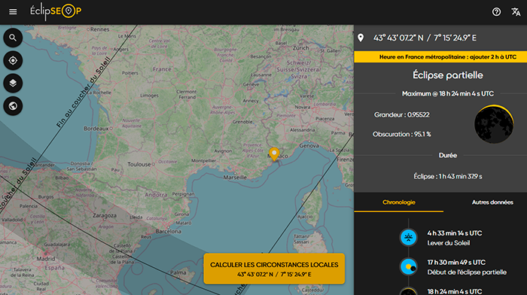The height and width of the screenshot is (295, 527).
Task: Click 17 h 30 min 49 s UTC entry
Action: [456, 263]
